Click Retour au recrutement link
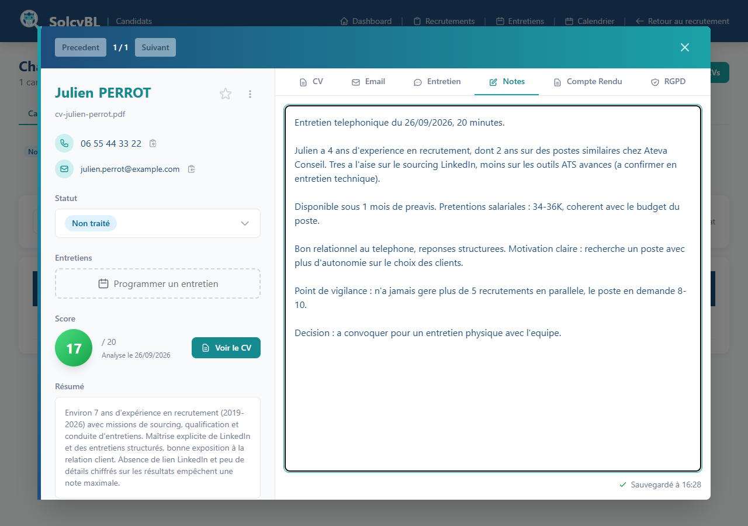748x526 pixels. [683, 21]
